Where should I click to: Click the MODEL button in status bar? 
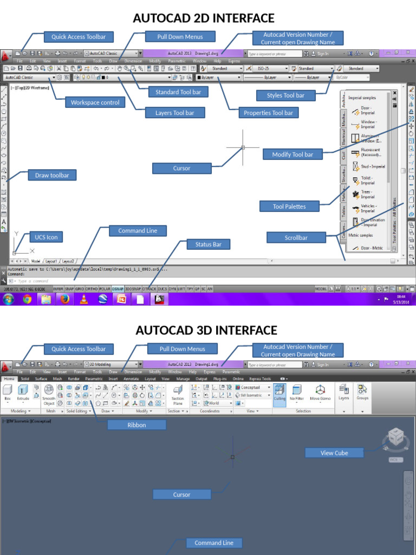(x=321, y=289)
